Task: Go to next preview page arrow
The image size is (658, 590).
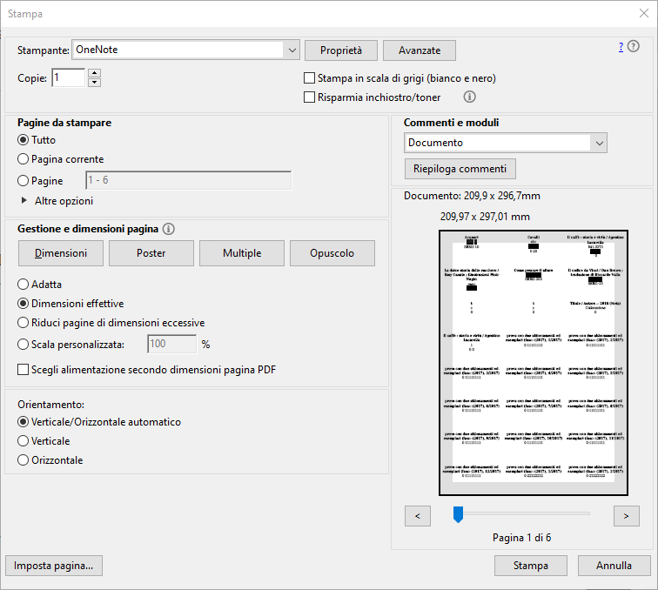Action: [x=626, y=516]
